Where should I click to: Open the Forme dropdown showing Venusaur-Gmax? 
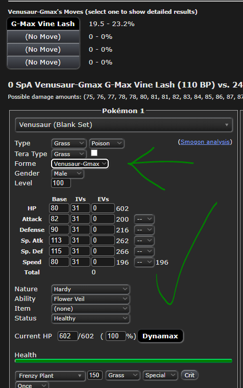point(80,164)
